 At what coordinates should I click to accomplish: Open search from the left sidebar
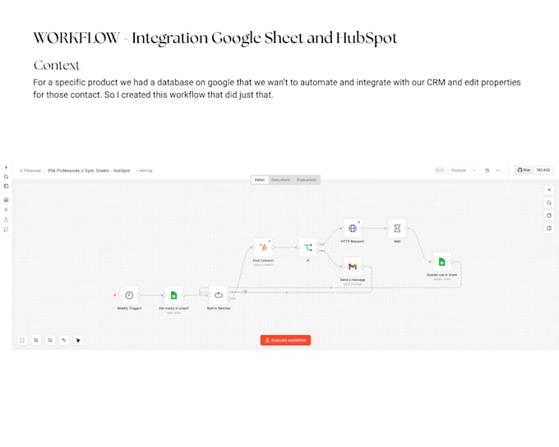(6, 177)
